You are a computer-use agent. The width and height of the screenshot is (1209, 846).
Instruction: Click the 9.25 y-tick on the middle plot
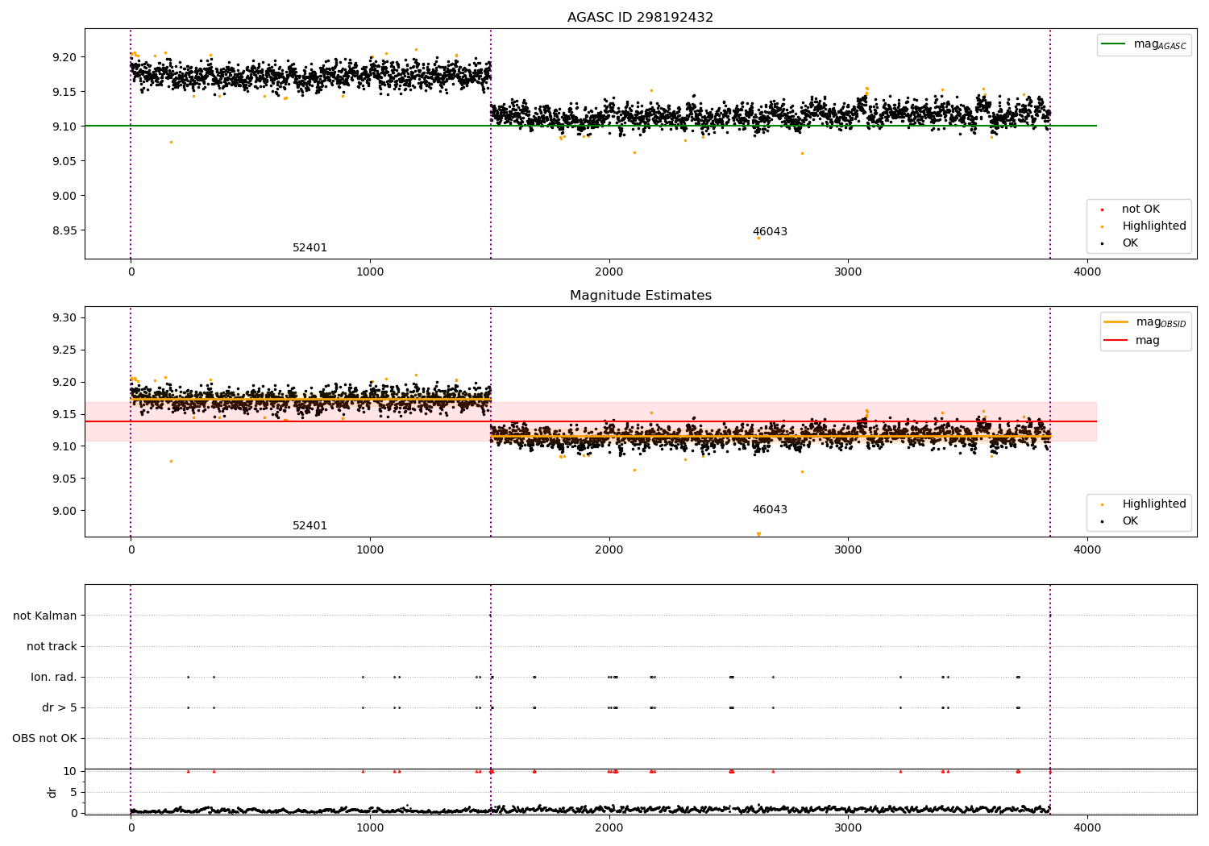(x=64, y=350)
